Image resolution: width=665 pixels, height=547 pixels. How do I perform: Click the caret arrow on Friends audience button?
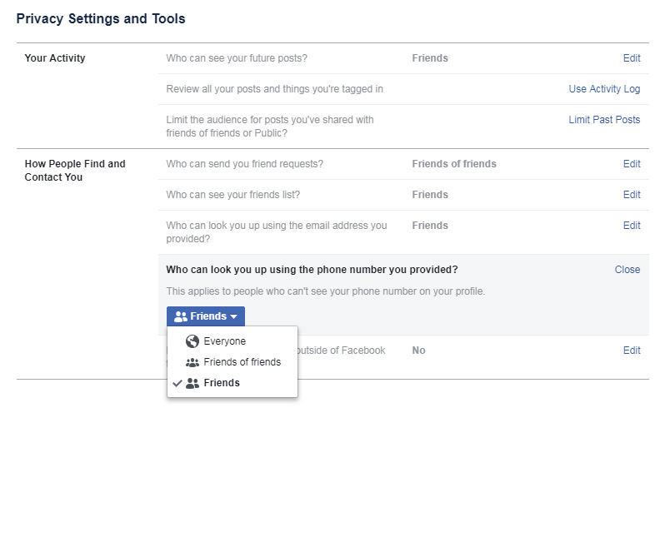[234, 317]
